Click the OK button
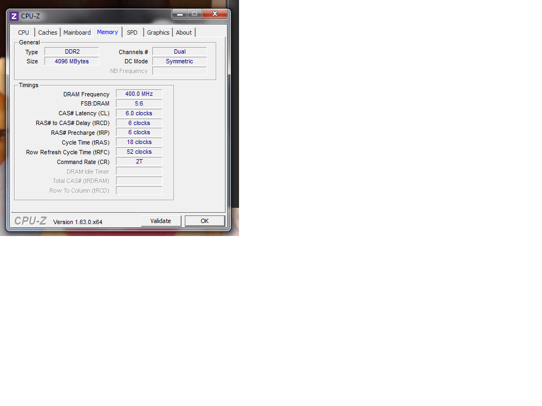This screenshot has width=542, height=406. click(x=205, y=221)
